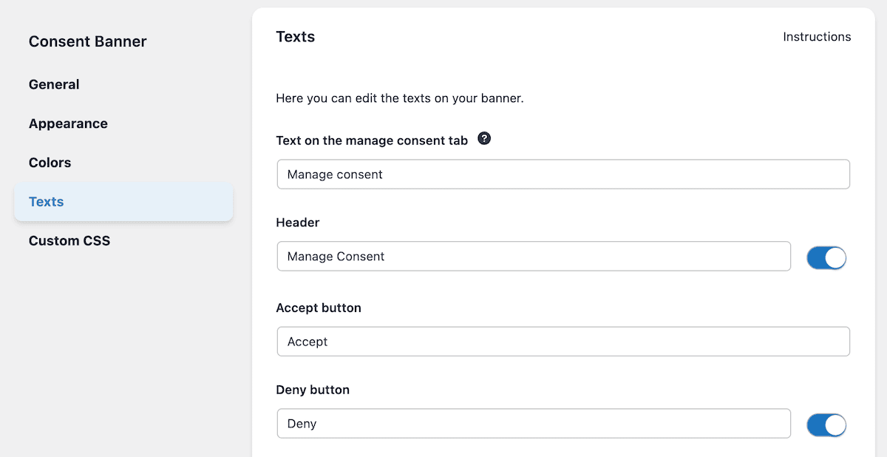Image resolution: width=887 pixels, height=457 pixels.
Task: Select the Texts sidebar item
Action: (x=123, y=202)
